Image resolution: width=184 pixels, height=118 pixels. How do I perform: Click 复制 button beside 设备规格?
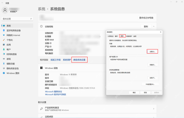point(146,26)
